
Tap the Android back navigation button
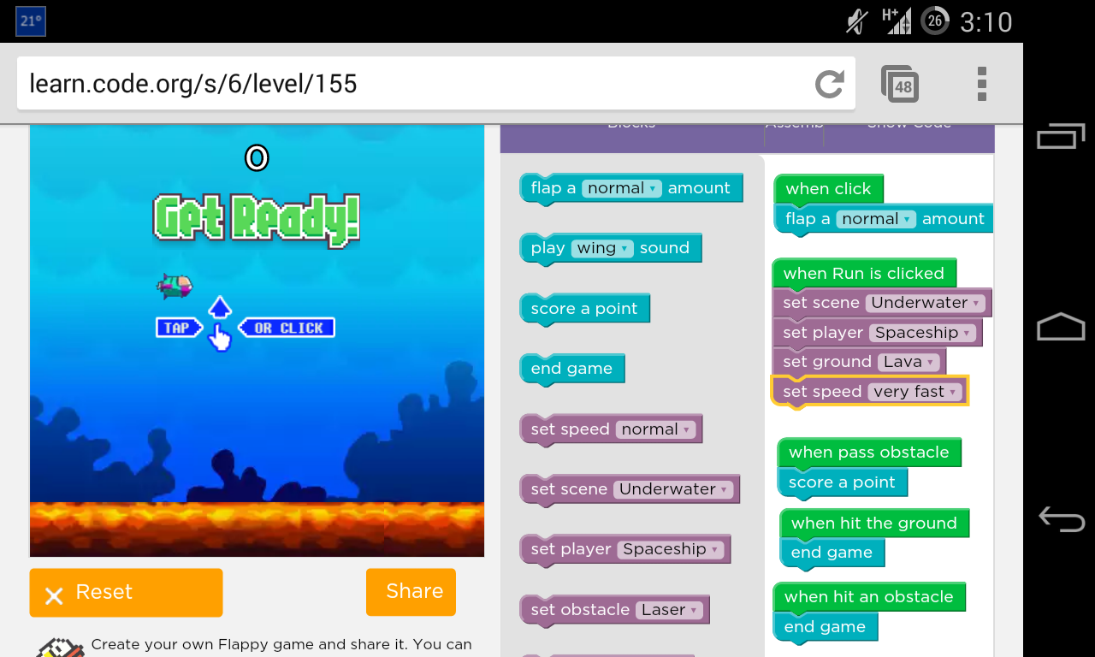tap(1061, 518)
